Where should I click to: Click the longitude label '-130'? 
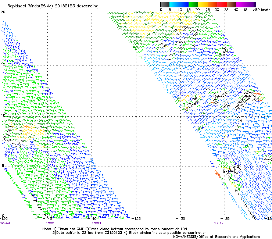[180, 218]
